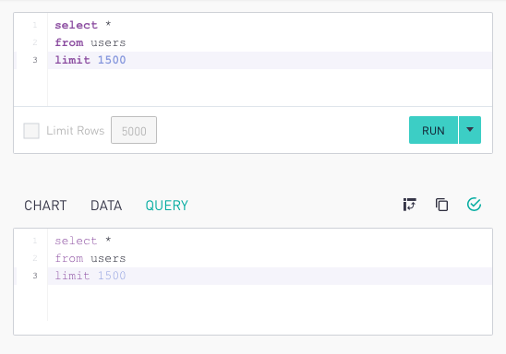The height and width of the screenshot is (354, 506).
Task: Click the Limit Rows label
Action: tap(76, 131)
